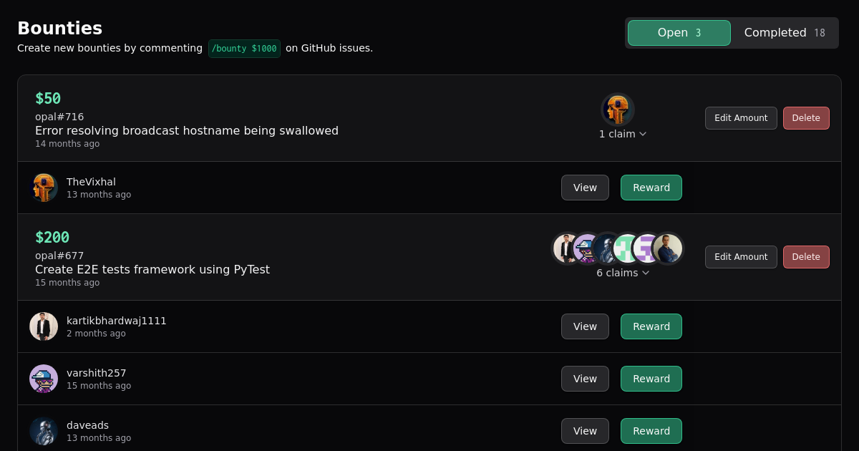Click the first avatar in the $200 bounty stack
Screen dimensions: 859x451
566,248
